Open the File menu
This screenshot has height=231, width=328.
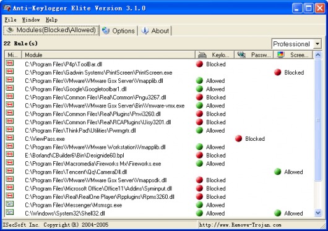point(11,20)
